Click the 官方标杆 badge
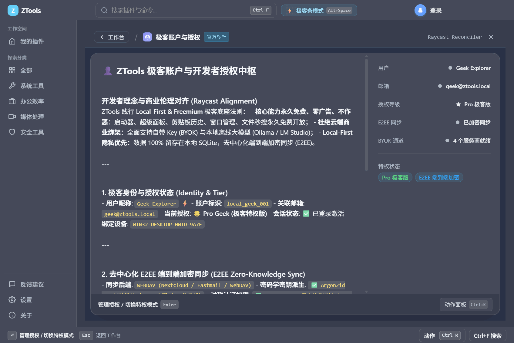 coord(217,37)
